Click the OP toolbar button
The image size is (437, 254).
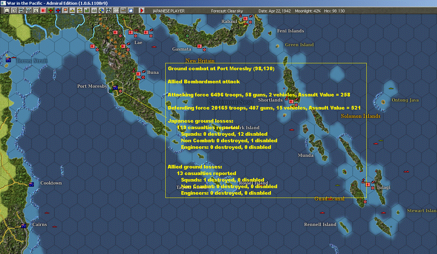point(116,11)
